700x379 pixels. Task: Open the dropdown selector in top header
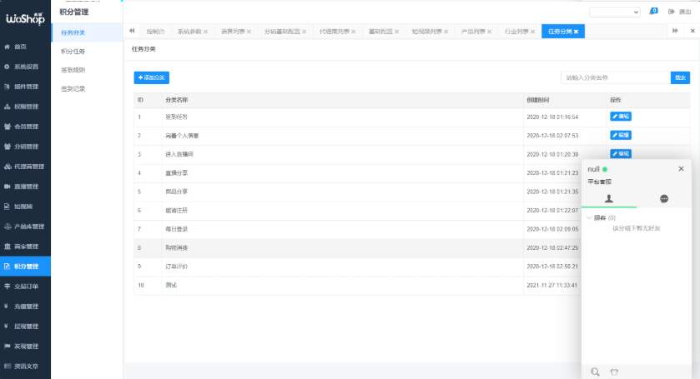[615, 12]
